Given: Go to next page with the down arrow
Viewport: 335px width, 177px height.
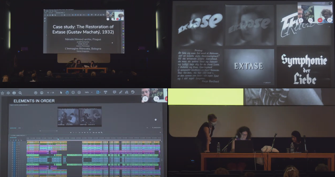Looking at the screenshot, I should 42,93.
